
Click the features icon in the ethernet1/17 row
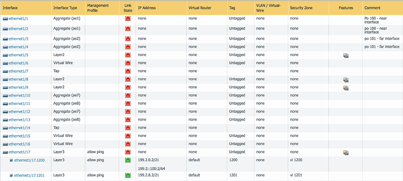346,153
